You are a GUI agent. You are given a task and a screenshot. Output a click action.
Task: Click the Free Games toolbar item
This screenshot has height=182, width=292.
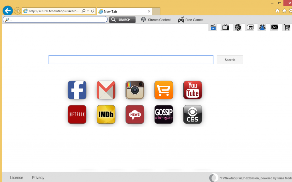coord(191,20)
